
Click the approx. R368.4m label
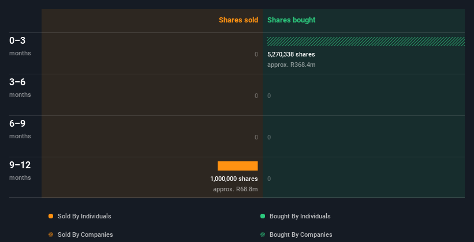[291, 65]
